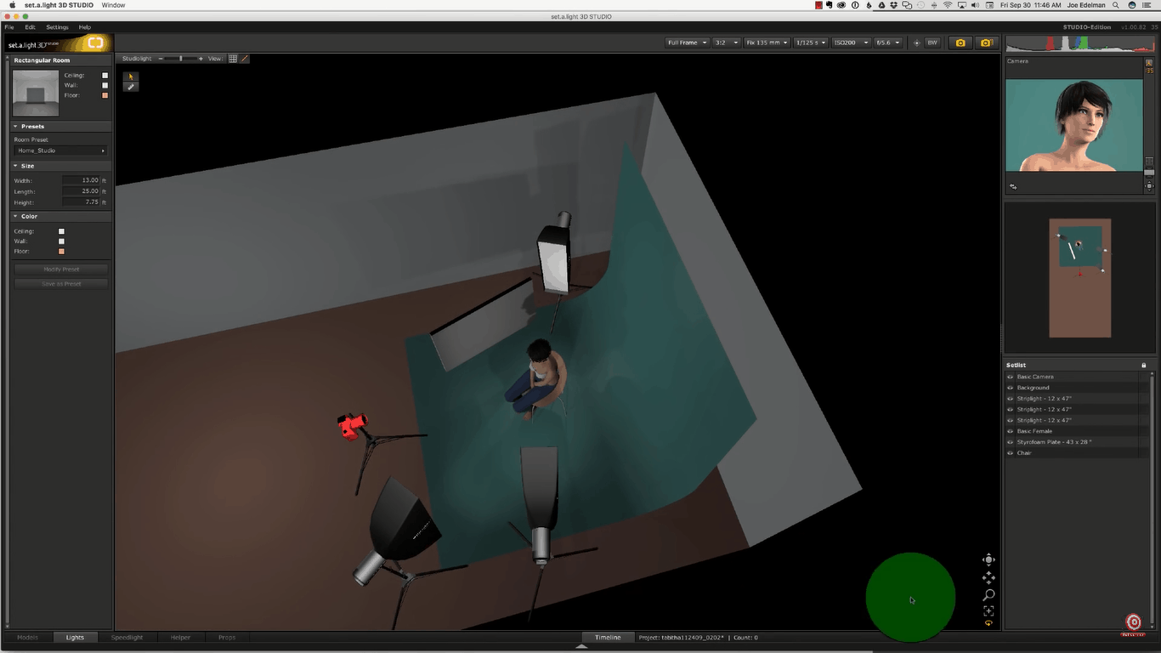The width and height of the screenshot is (1161, 653).
Task: Click the Save as Preset button
Action: [61, 284]
